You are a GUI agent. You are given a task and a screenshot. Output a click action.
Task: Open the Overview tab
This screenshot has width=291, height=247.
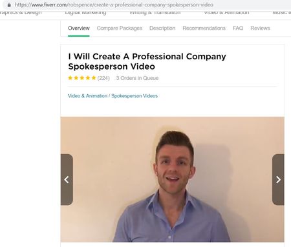point(79,28)
